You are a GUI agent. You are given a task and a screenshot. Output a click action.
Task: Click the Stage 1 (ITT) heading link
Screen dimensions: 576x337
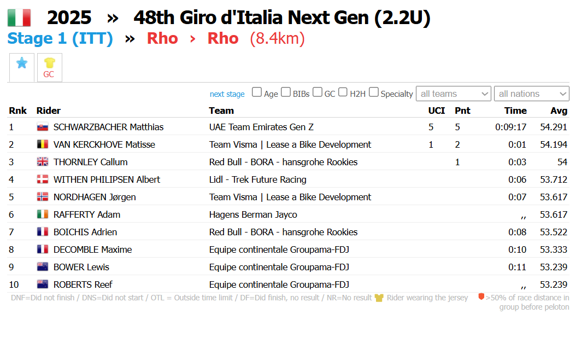pos(60,39)
